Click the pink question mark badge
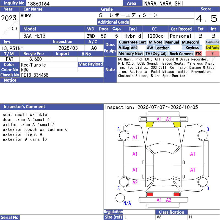 (x=212, y=53)
